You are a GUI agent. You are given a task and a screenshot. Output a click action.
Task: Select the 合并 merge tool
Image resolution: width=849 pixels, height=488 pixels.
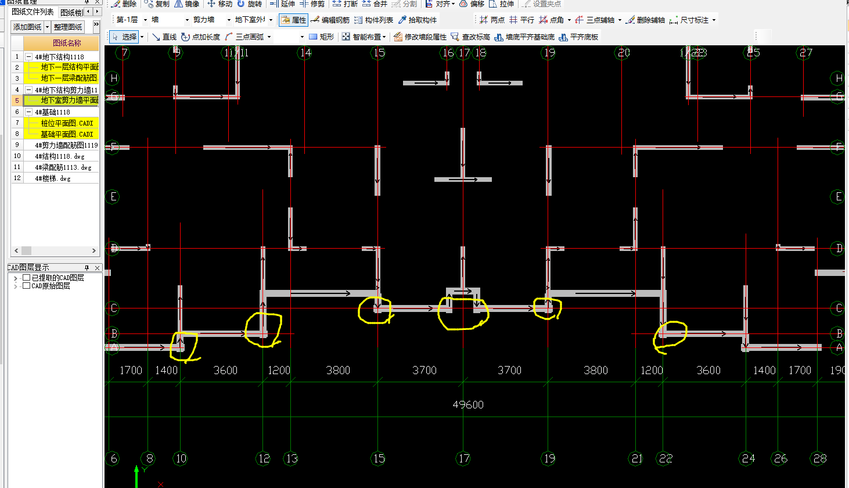pos(375,3)
